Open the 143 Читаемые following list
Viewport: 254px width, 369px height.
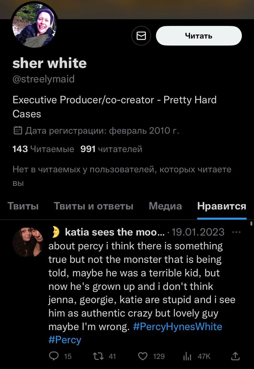point(43,149)
